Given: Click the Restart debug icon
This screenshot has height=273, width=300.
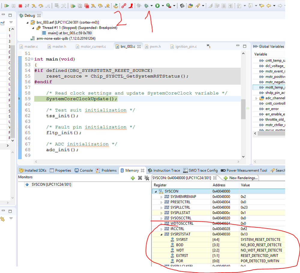Looking at the screenshot, I should click(116, 6).
